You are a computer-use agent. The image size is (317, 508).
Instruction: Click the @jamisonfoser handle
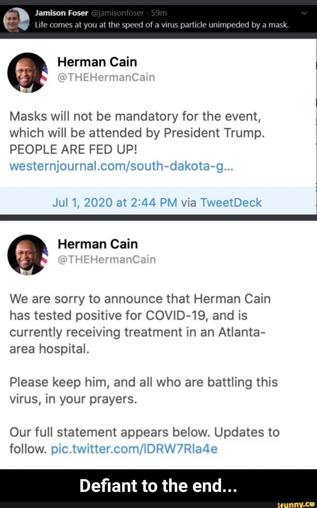click(118, 13)
